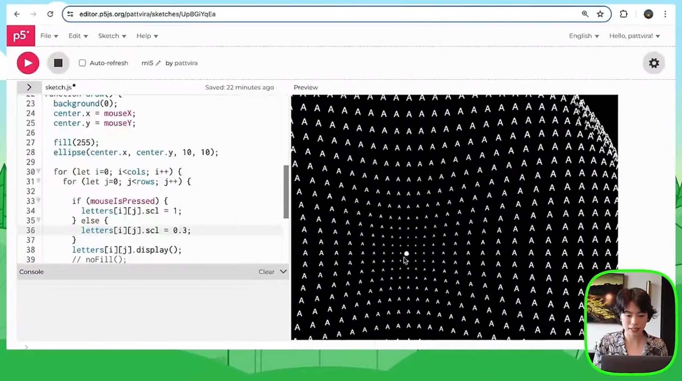Run the sketch with the play button
Viewport: 682px width, 381px height.
[x=28, y=63]
